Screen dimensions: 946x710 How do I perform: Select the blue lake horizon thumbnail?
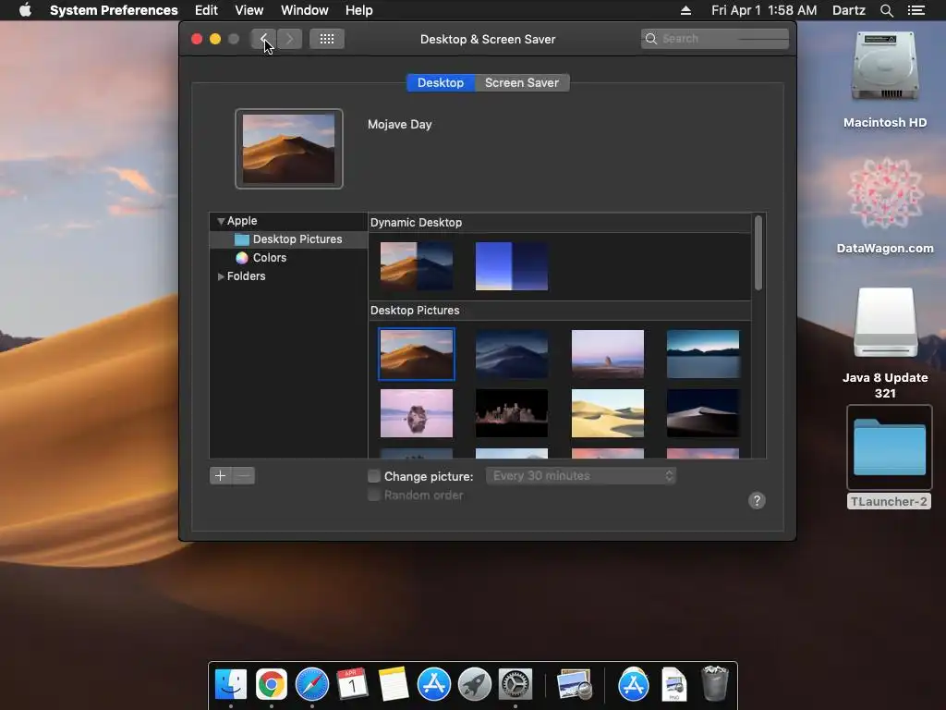703,354
